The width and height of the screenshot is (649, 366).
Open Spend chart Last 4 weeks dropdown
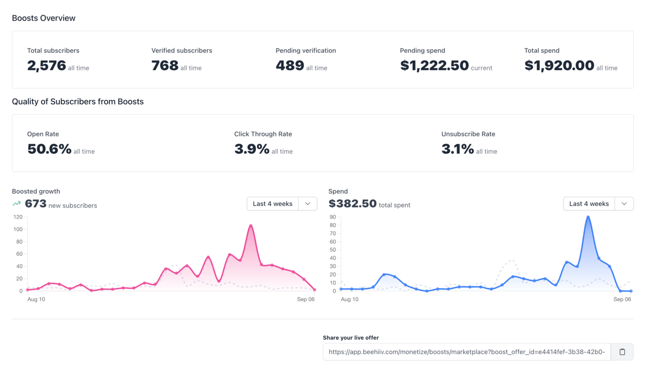click(x=589, y=204)
